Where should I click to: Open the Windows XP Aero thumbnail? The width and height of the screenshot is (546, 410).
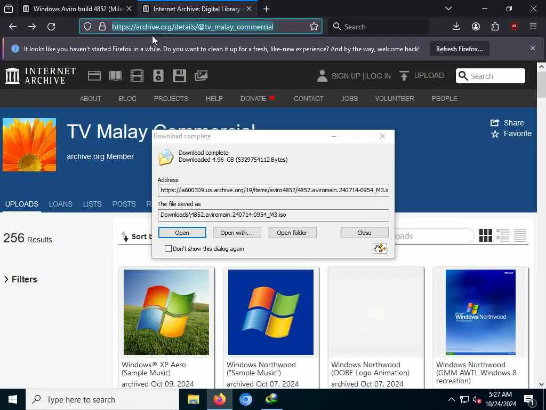coord(166,312)
